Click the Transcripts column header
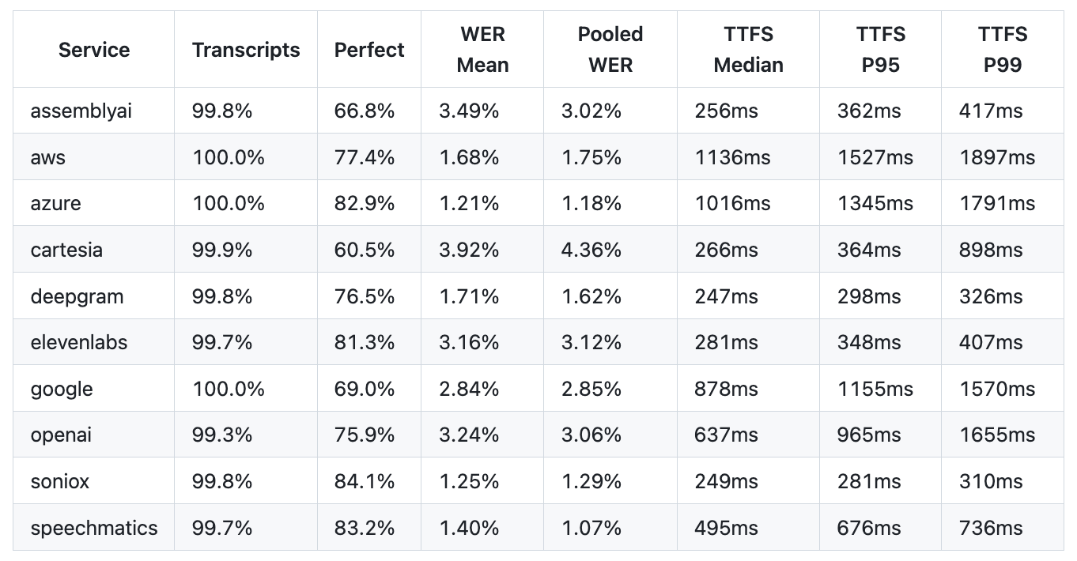The width and height of the screenshot is (1077, 561). coord(246,50)
